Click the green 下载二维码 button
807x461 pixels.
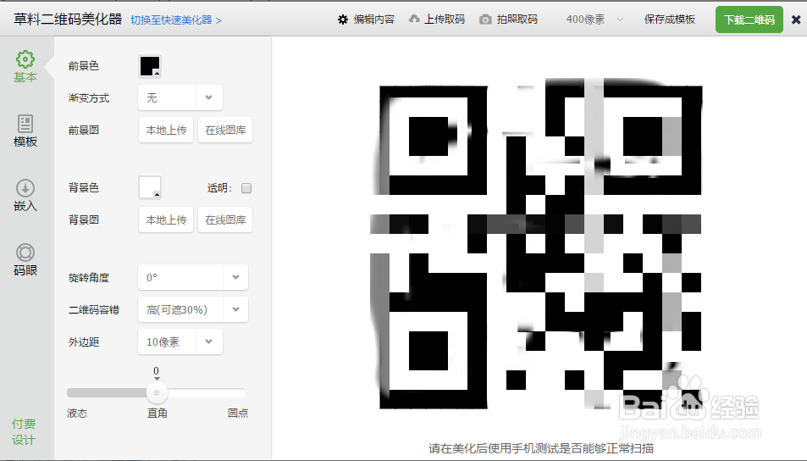click(749, 19)
